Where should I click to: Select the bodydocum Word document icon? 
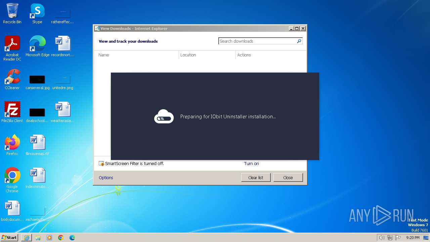click(12, 211)
